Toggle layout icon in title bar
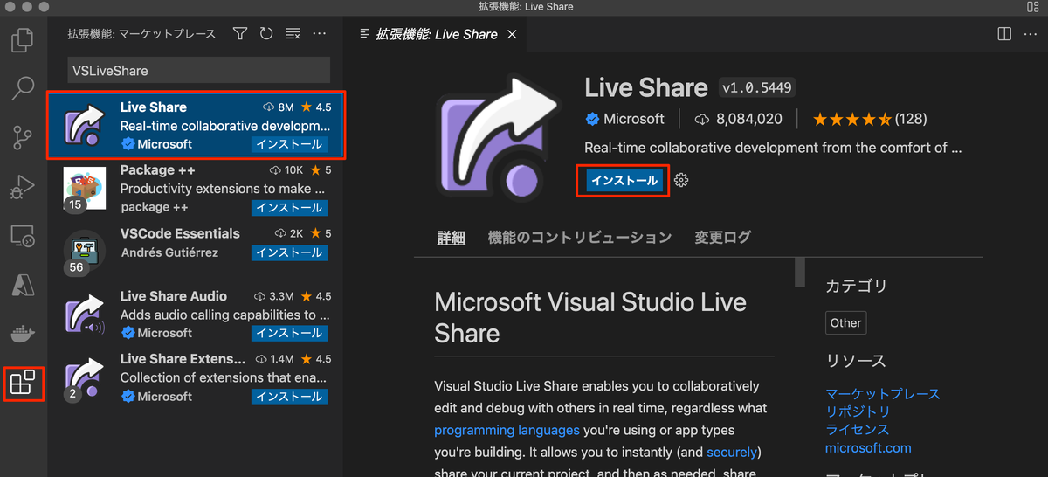This screenshot has height=477, width=1048. (x=1033, y=7)
